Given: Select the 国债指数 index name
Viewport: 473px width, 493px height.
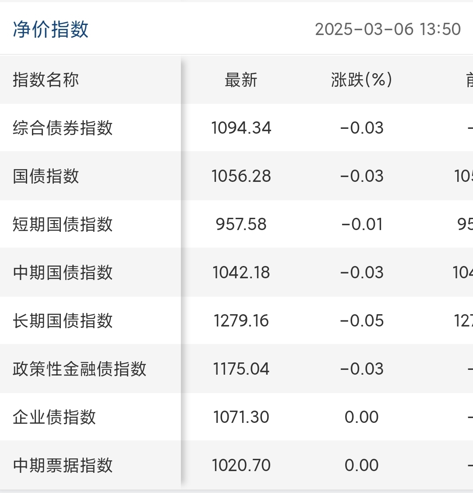Looking at the screenshot, I should [46, 176].
